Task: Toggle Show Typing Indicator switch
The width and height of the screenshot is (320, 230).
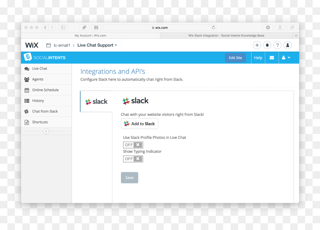Action: point(133,159)
